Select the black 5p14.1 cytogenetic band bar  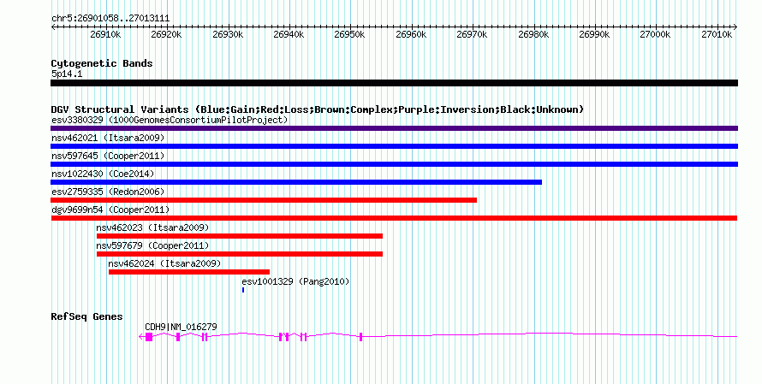(394, 83)
